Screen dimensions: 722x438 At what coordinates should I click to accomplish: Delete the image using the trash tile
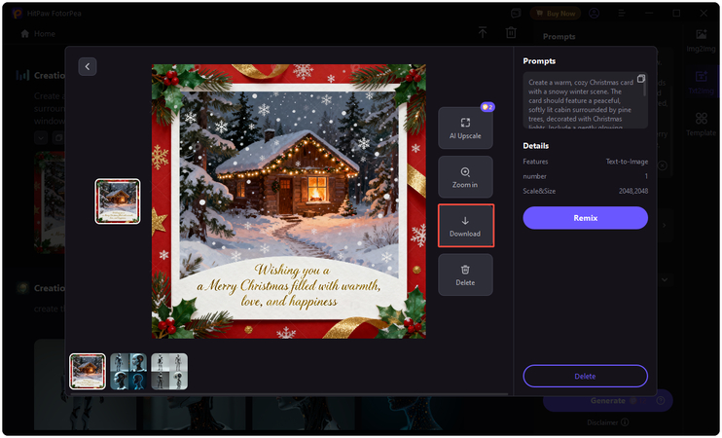(465, 274)
